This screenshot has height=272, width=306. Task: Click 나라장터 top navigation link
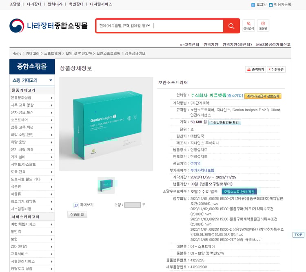[34, 4]
